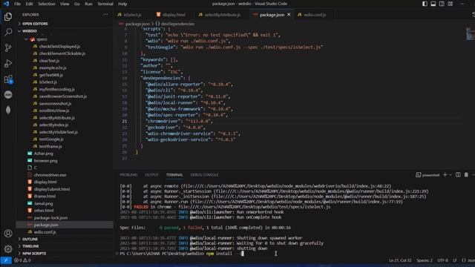Click LF end-of-line setting in status bar
Image resolution: width=475 pixels, height=267 pixels.
click(455, 260)
